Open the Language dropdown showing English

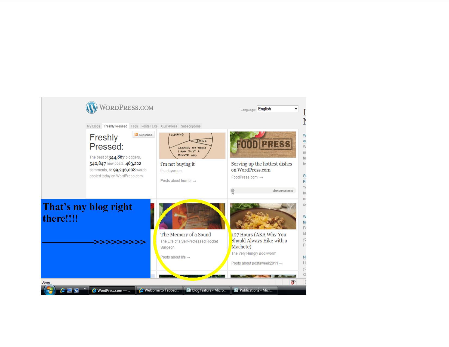pyautogui.click(x=277, y=109)
